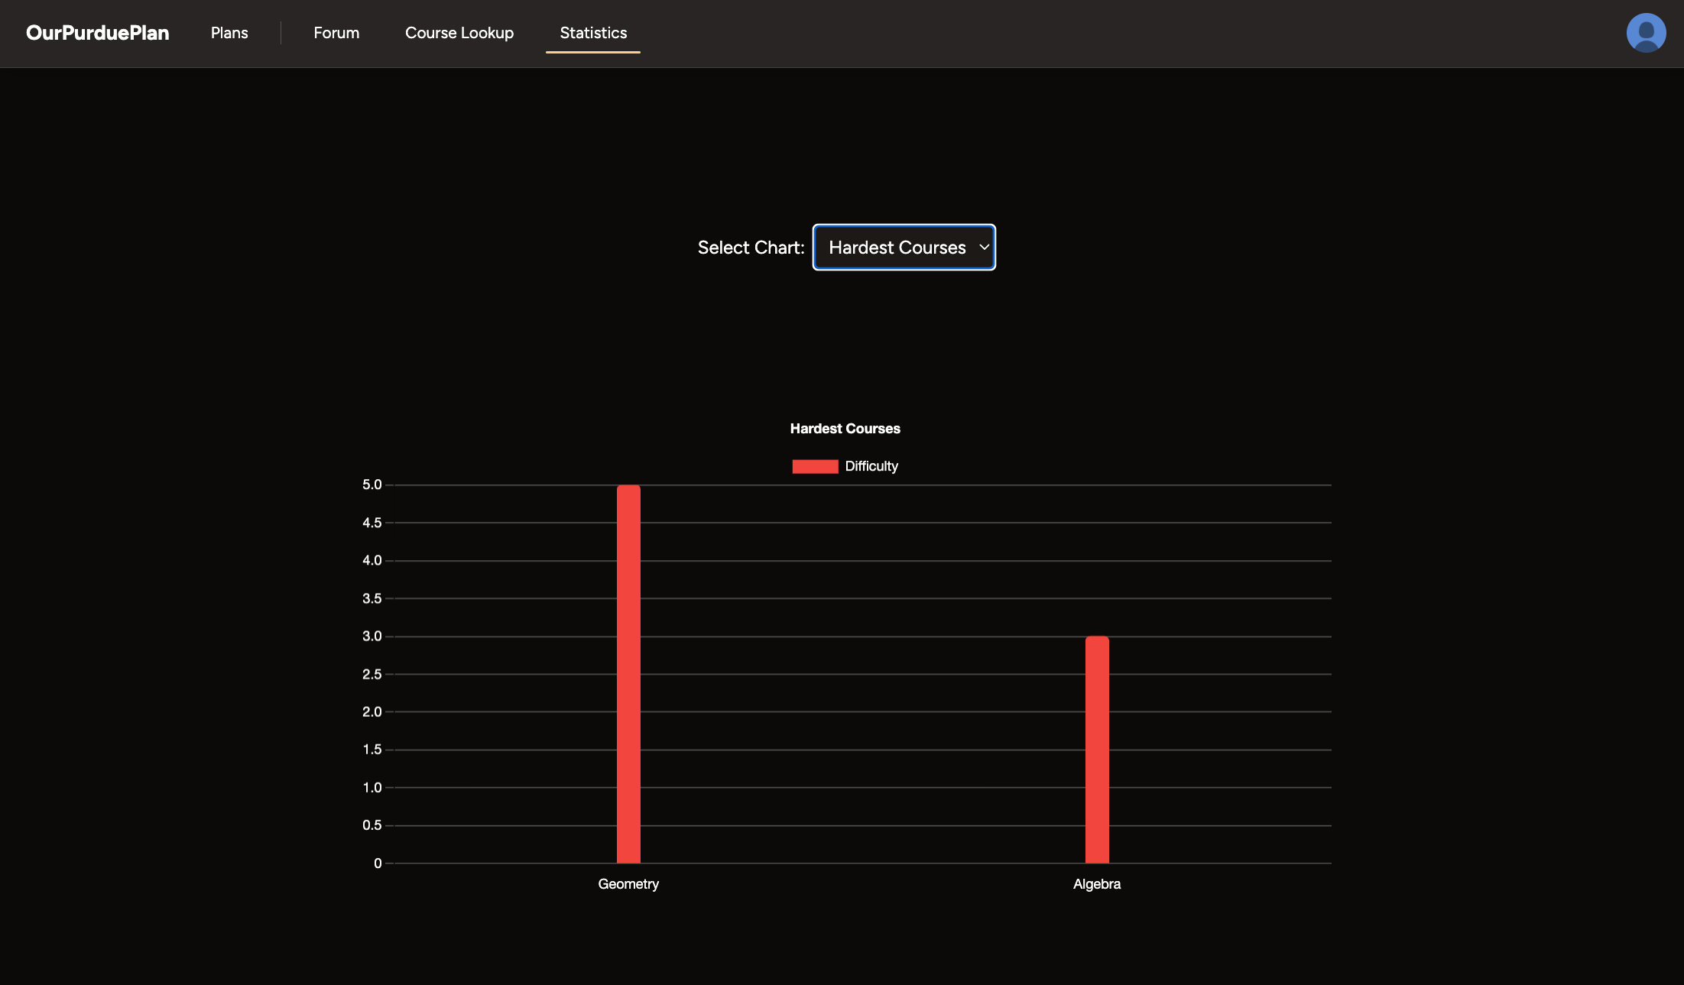Open the Hardest Courses chart dropdown

pyautogui.click(x=897, y=248)
